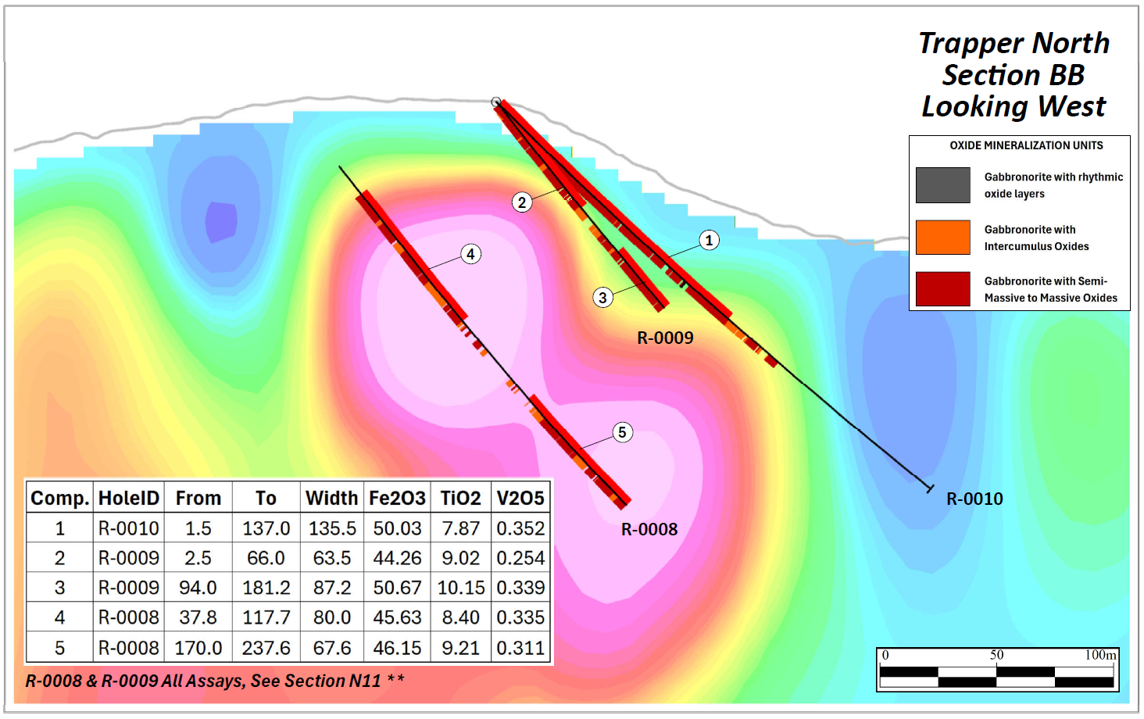Click the Fe2O3 column header
This screenshot has height=719, width=1144.
(x=397, y=499)
